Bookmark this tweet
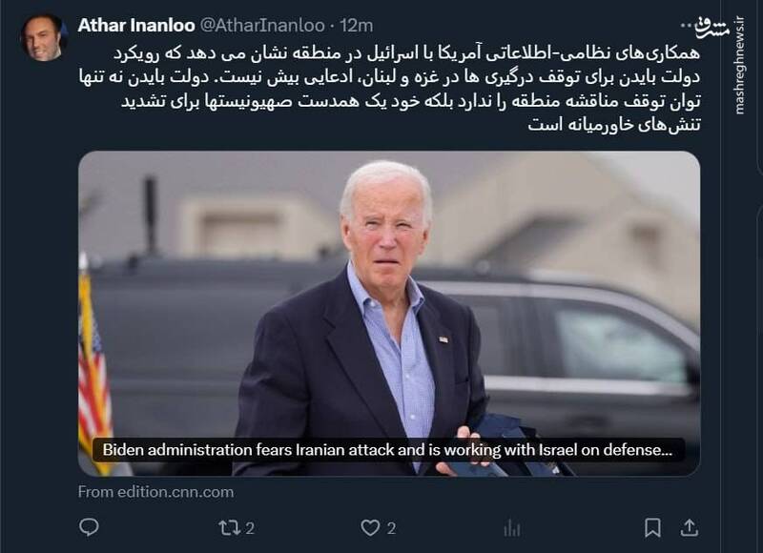763x553 pixels. (x=652, y=527)
